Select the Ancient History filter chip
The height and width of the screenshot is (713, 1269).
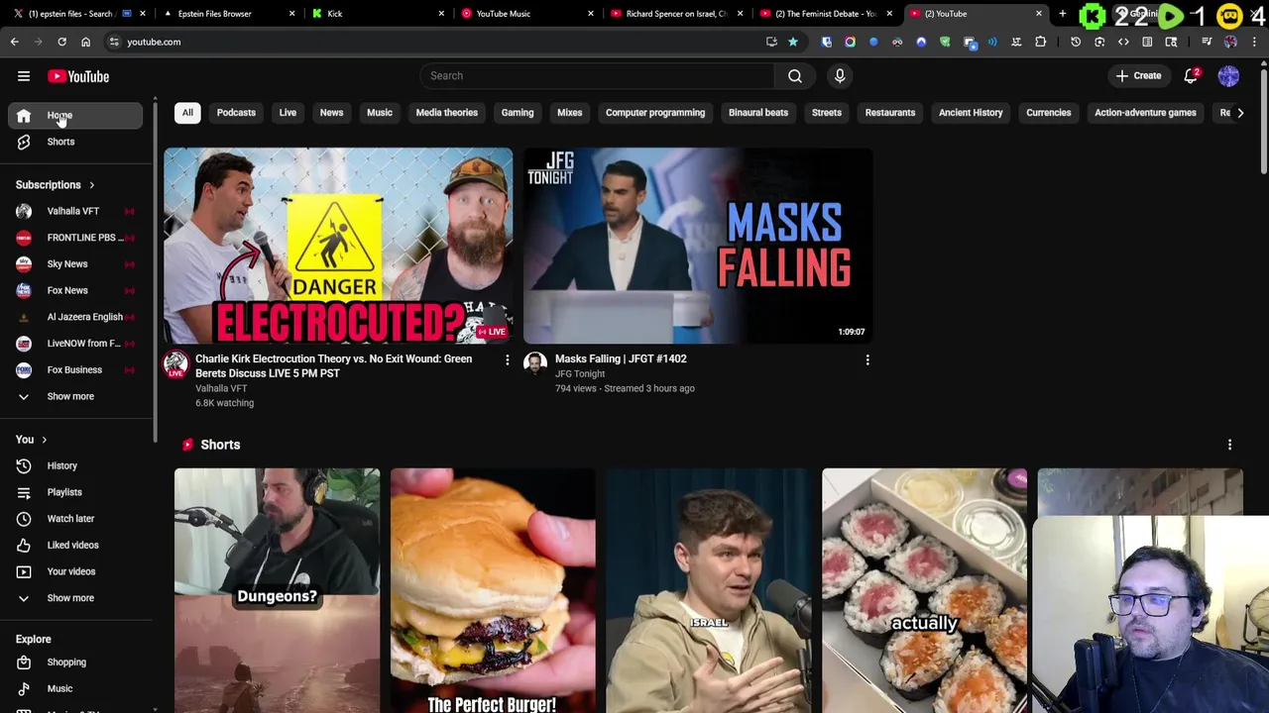click(971, 112)
